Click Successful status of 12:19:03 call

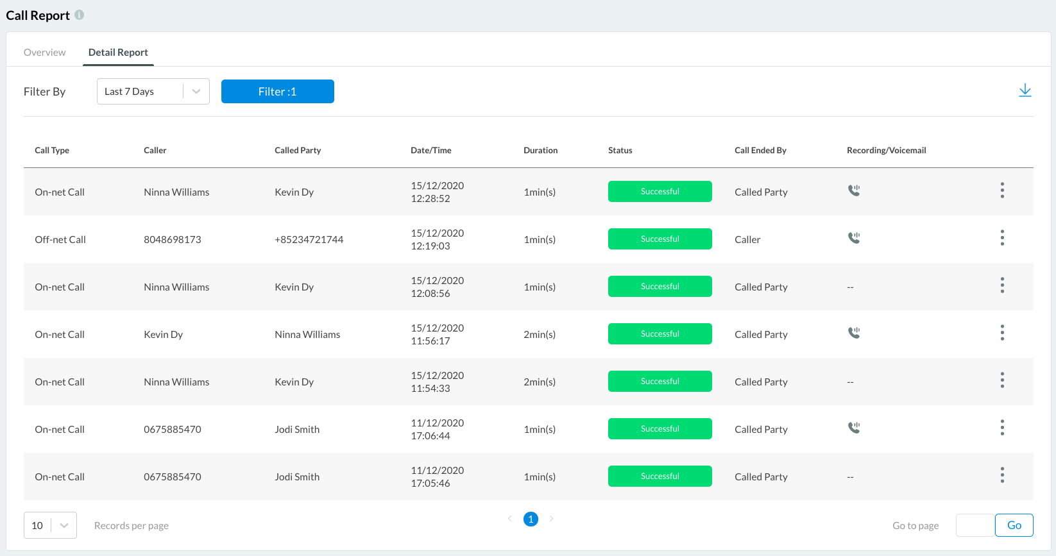(660, 239)
